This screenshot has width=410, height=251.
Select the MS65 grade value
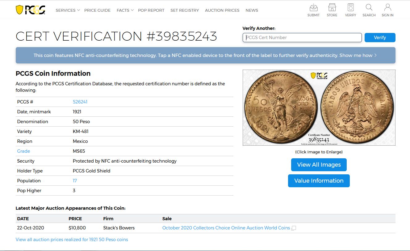pos(79,151)
